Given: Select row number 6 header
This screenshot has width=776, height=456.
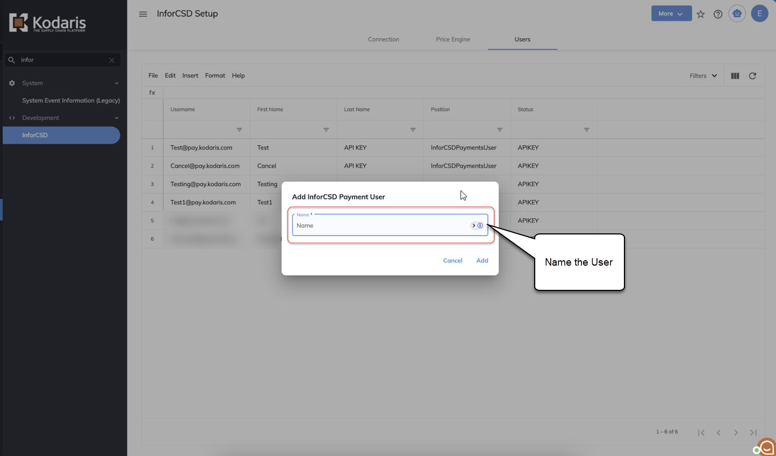Looking at the screenshot, I should tap(152, 239).
